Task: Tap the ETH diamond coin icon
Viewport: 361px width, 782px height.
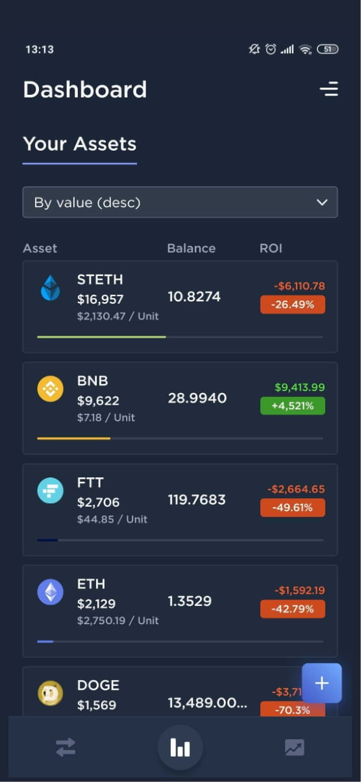Action: point(50,592)
